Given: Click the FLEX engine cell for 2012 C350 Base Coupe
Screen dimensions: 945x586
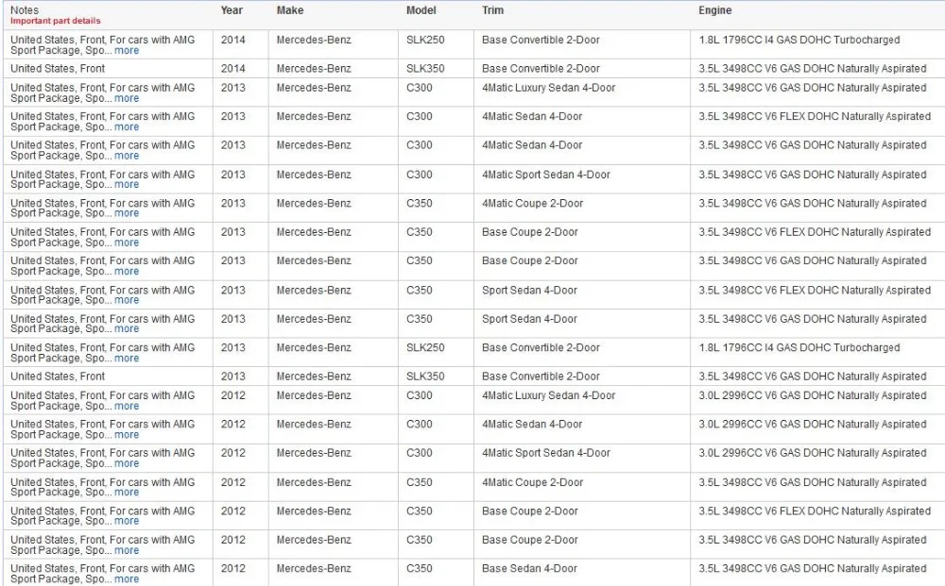Looking at the screenshot, I should pyautogui.click(x=815, y=511).
